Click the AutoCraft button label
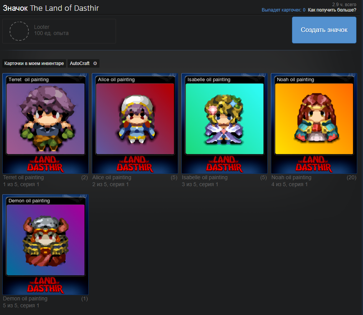The width and height of the screenshot is (363, 315). pyautogui.click(x=80, y=63)
